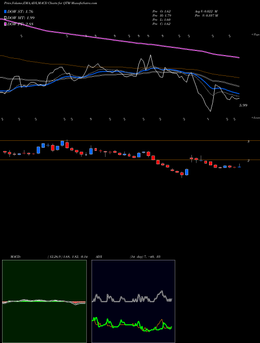Click the Avg V: 0.022 M value
The width and height of the screenshot is (260, 343).
(x=206, y=11)
